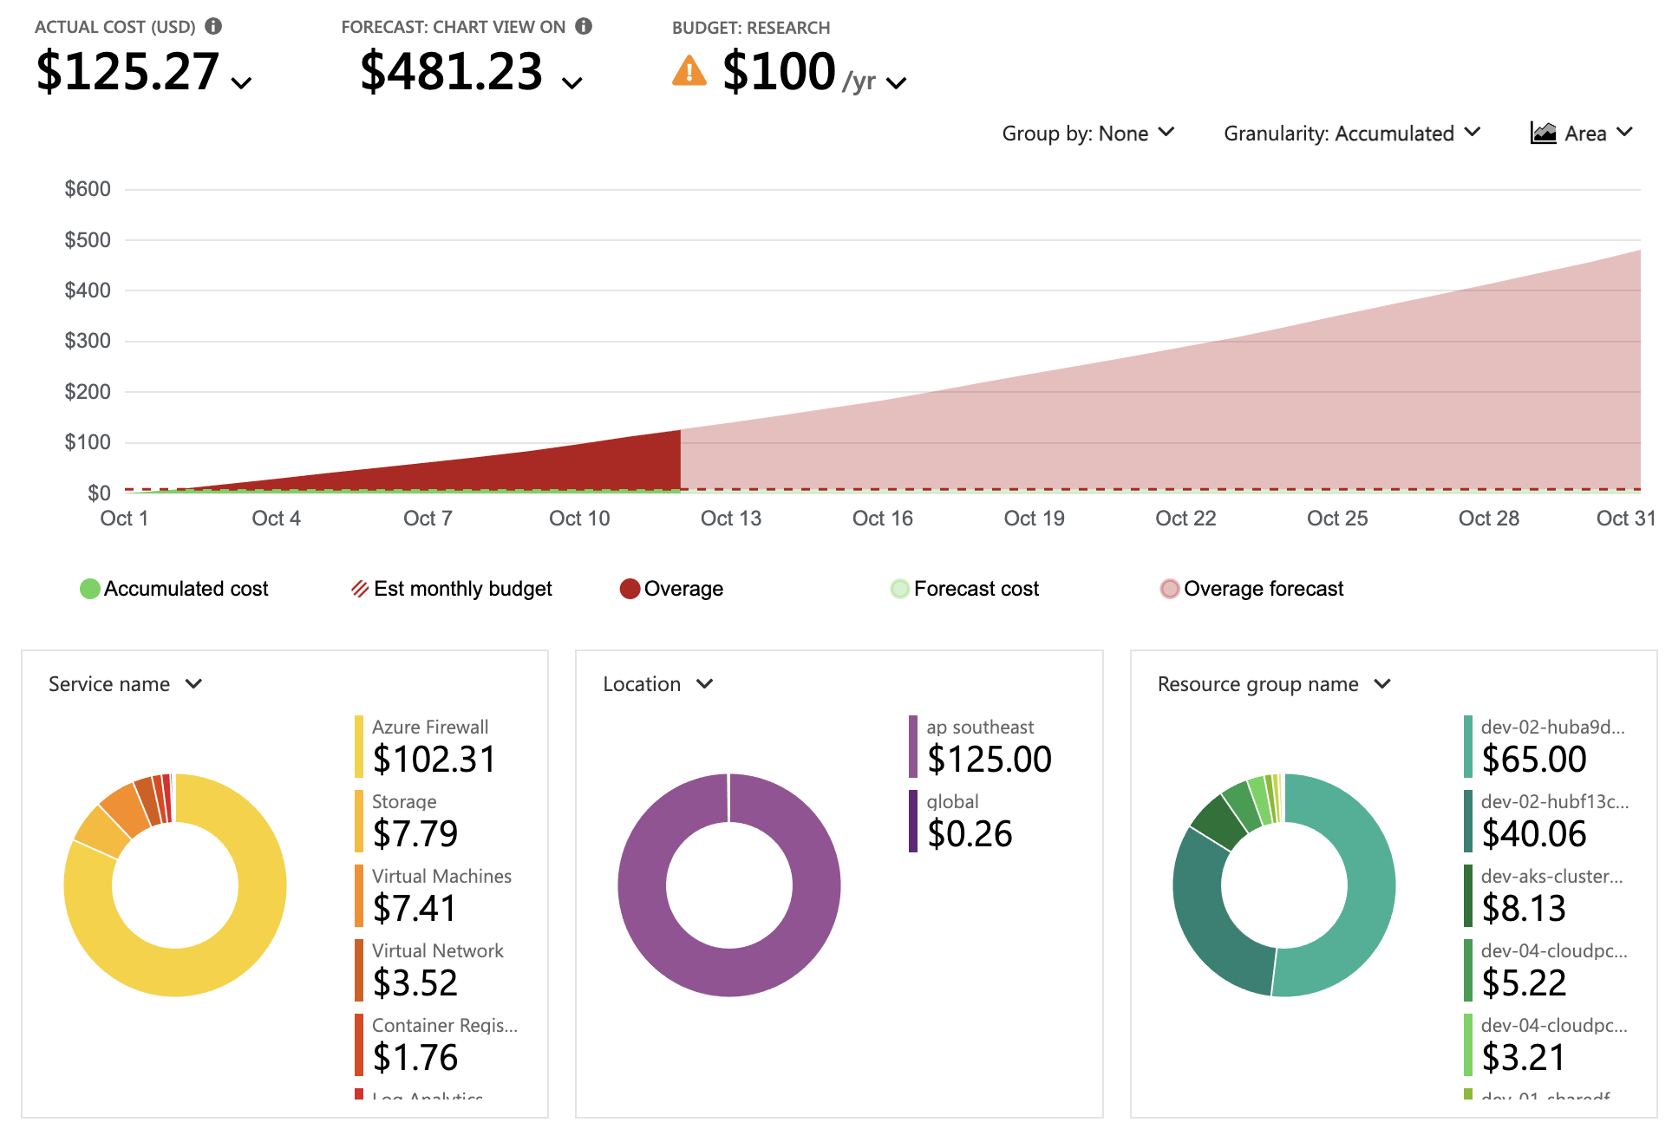This screenshot has height=1129, width=1672.
Task: Select the global $0.26 entry
Action: [x=961, y=821]
